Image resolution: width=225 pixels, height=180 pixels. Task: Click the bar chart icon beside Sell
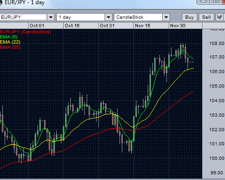[x=220, y=17]
